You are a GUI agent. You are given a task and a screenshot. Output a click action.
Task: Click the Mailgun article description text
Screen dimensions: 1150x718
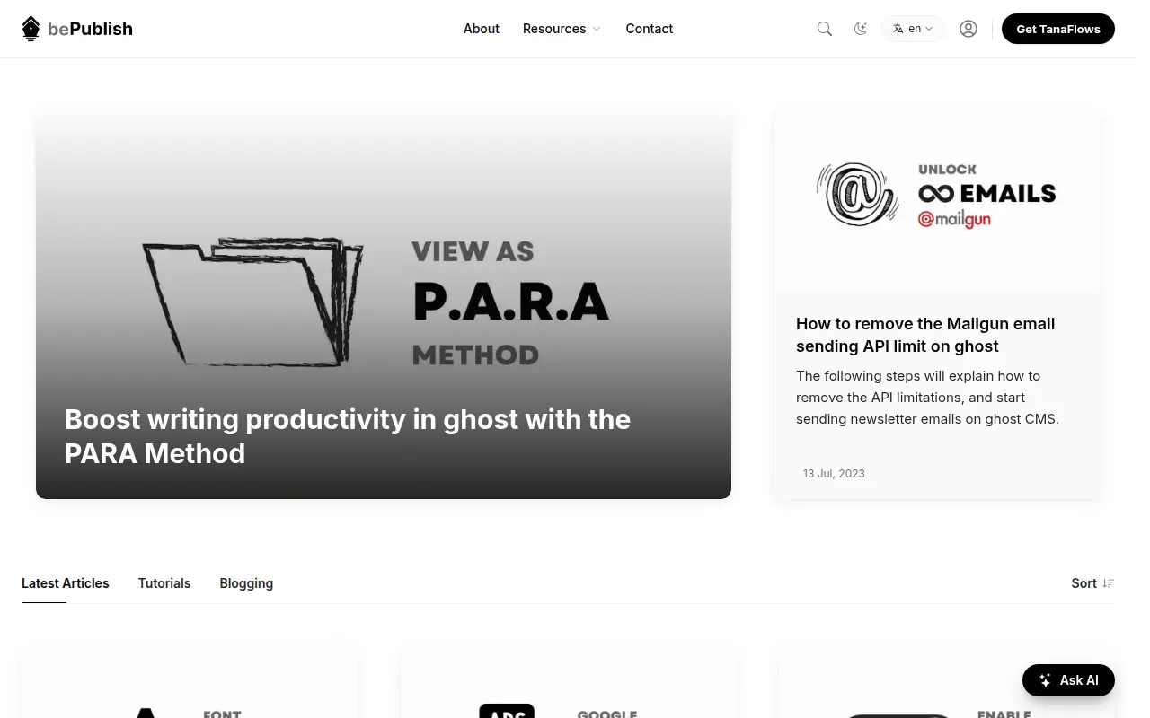pyautogui.click(x=927, y=398)
